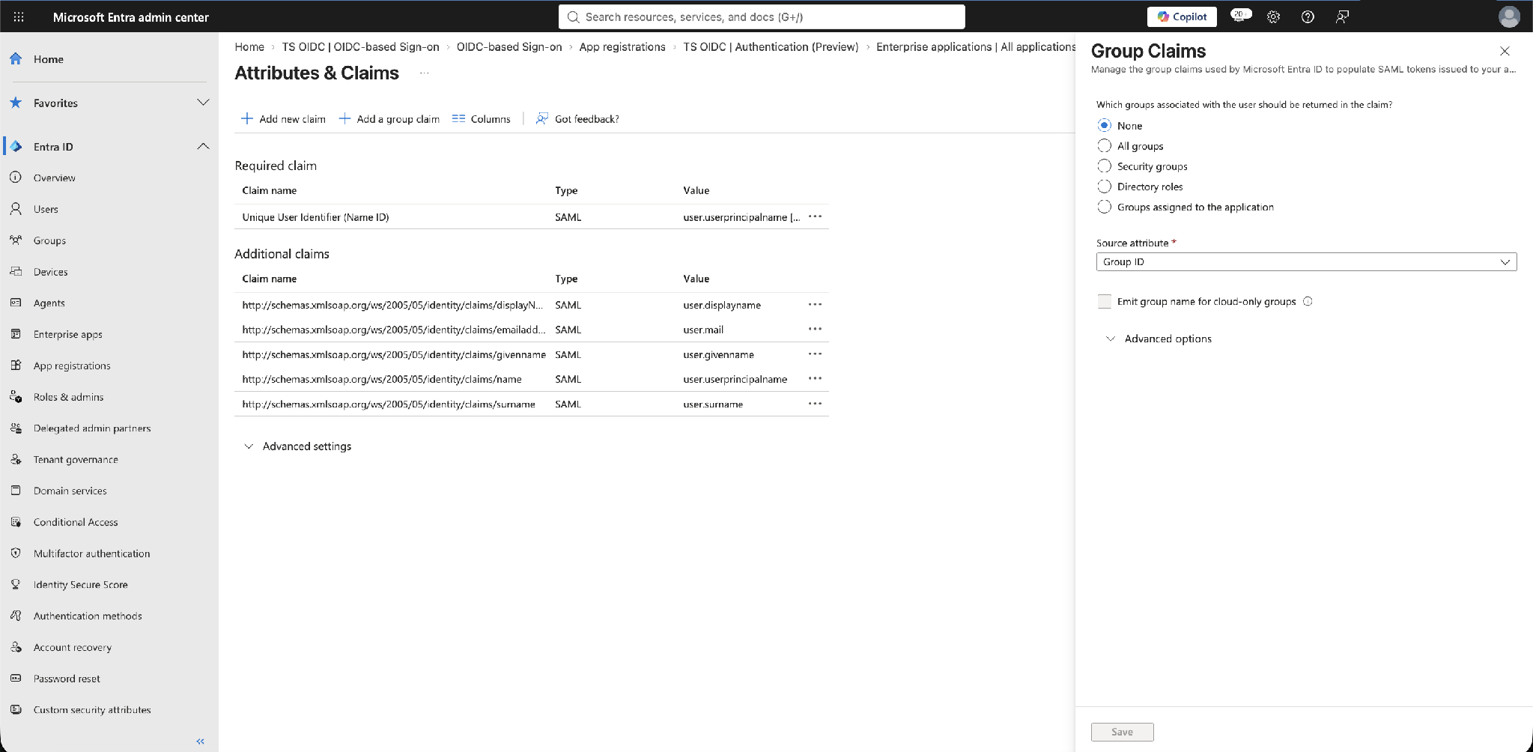
Task: Open the ellipsis menu beside Attributes & Claims title
Action: point(424,73)
